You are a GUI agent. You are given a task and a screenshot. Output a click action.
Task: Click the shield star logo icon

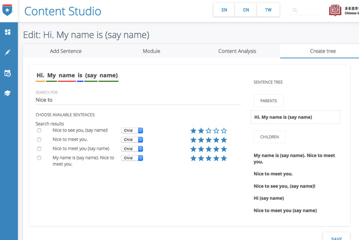coord(7,10)
